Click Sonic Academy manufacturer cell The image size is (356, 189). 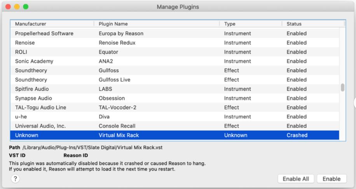(34, 61)
